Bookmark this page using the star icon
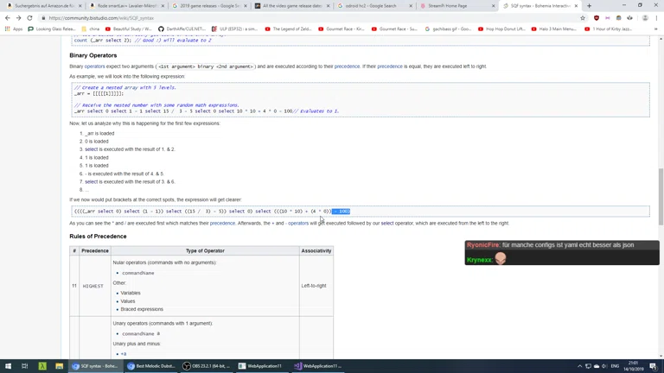664x373 pixels. 583,17
